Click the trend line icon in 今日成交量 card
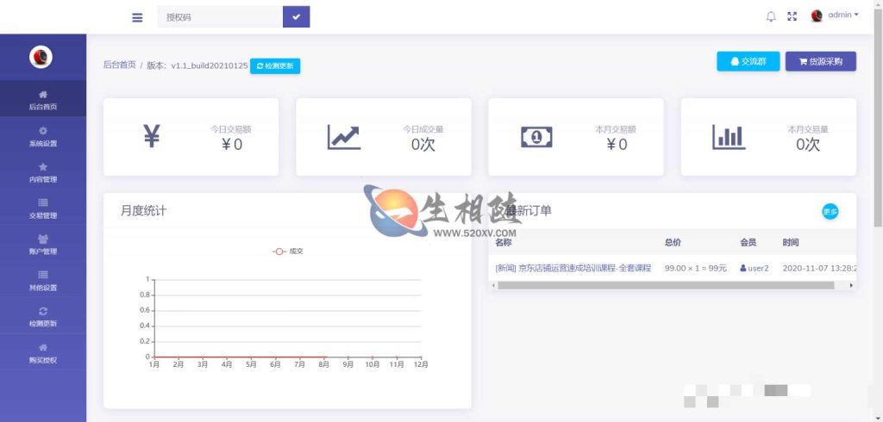Image resolution: width=883 pixels, height=422 pixels. (x=343, y=137)
